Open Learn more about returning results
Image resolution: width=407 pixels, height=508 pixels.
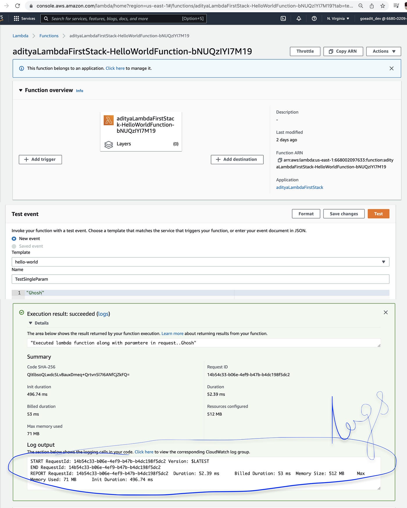point(172,334)
